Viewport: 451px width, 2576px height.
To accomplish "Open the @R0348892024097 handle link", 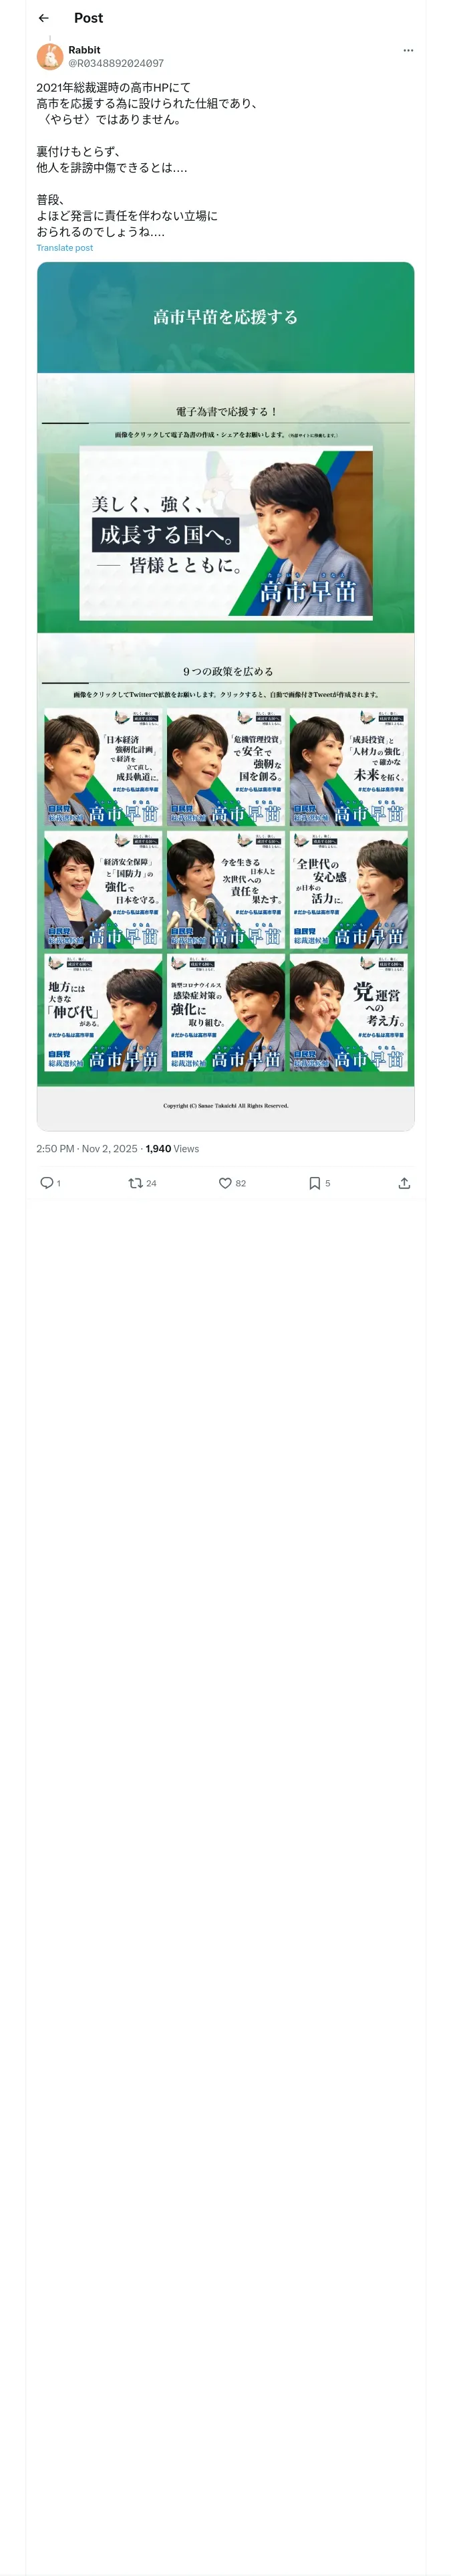I will [x=116, y=63].
